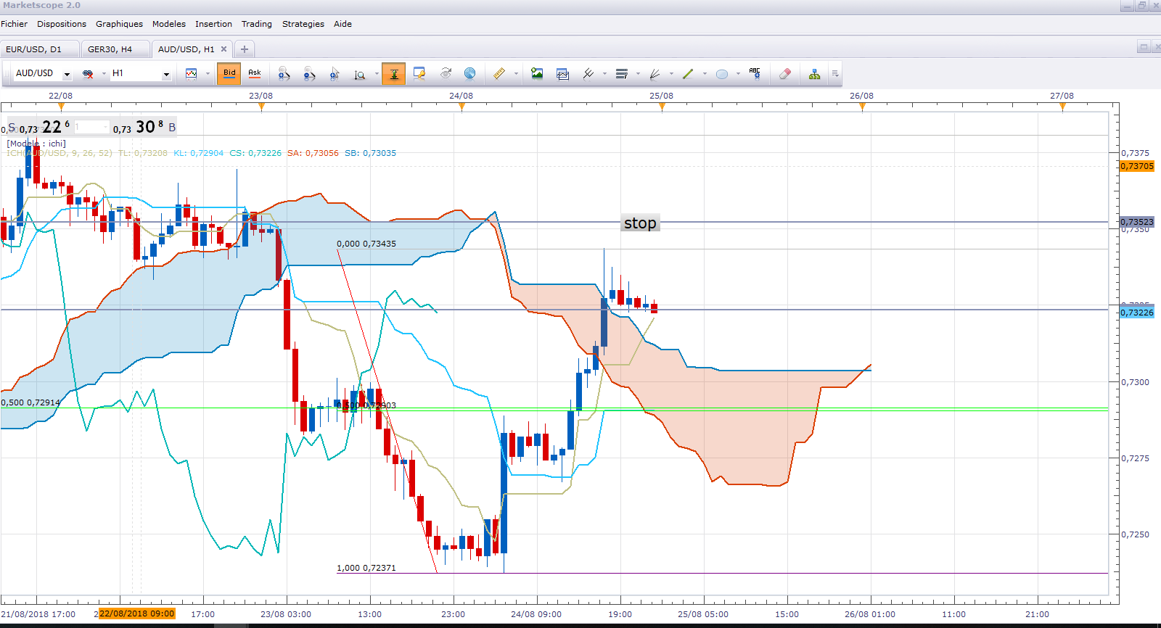This screenshot has width=1161, height=628.
Task: Open the unlink icon dropdown arrow
Action: click(x=104, y=74)
